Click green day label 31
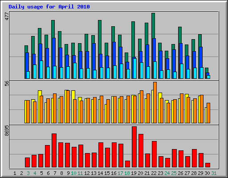228x178 pixels. (x=214, y=173)
